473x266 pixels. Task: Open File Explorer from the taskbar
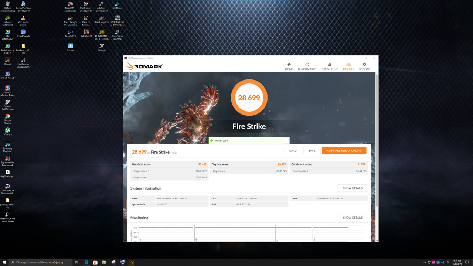click(x=104, y=262)
